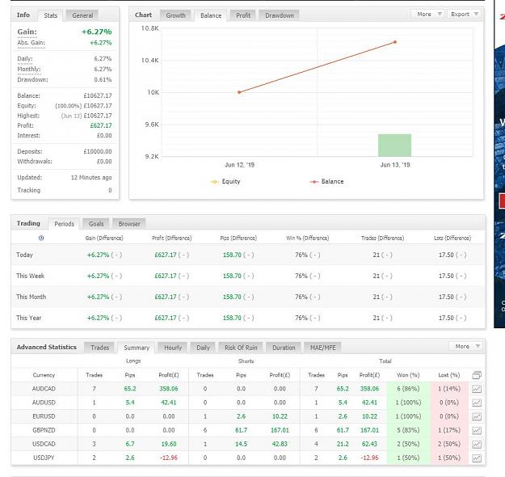Image resolution: width=505 pixels, height=477 pixels.
Task: Select the Growth chart tab
Action: click(x=175, y=15)
